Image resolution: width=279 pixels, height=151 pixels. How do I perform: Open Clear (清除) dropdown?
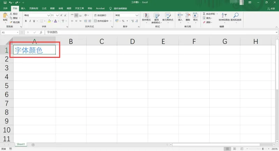click(x=207, y=22)
